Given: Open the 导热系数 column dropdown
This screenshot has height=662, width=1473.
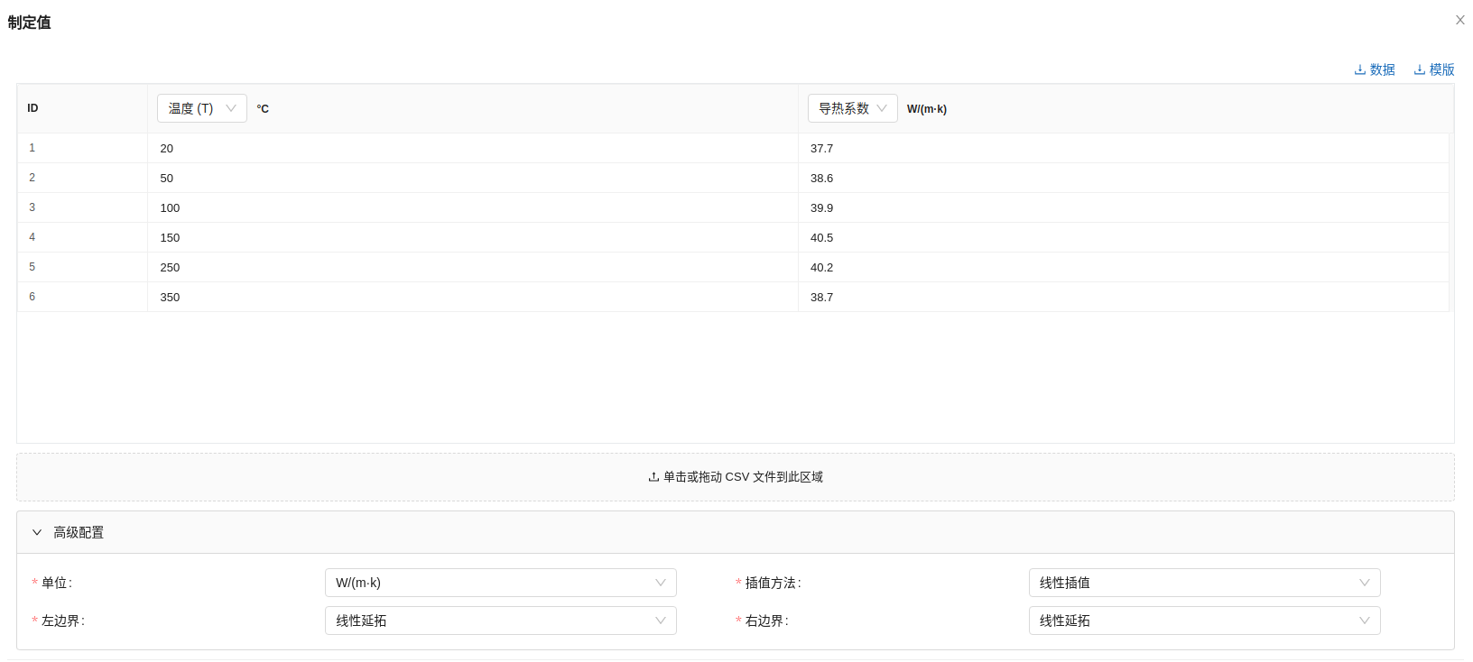Looking at the screenshot, I should pos(853,108).
